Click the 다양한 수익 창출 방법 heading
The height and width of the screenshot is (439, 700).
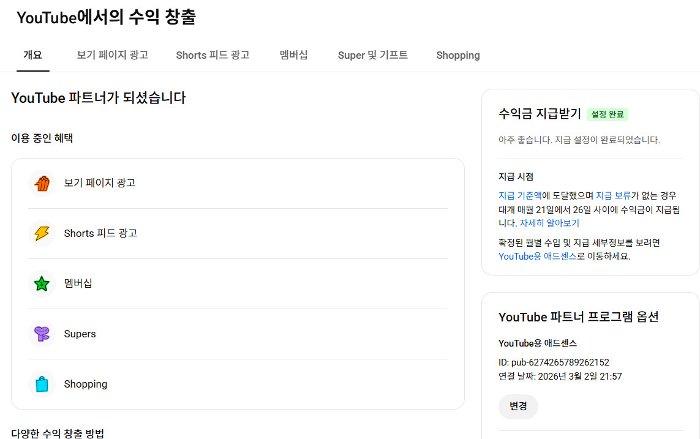pyautogui.click(x=58, y=433)
